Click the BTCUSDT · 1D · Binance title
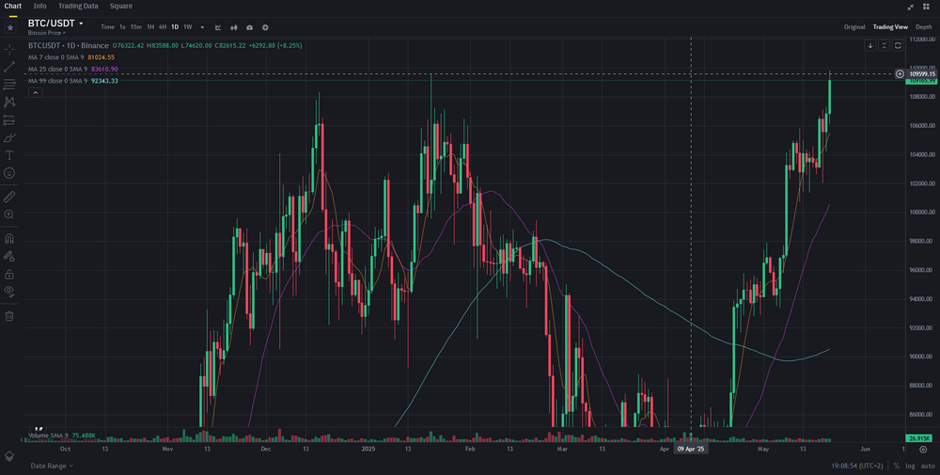Image resolution: width=940 pixels, height=475 pixels. pos(69,45)
